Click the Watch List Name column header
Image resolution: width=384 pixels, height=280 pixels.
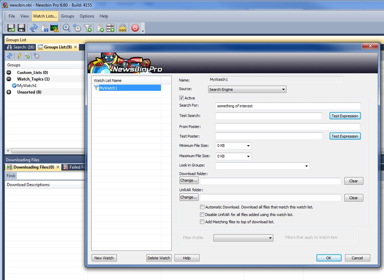(126, 80)
